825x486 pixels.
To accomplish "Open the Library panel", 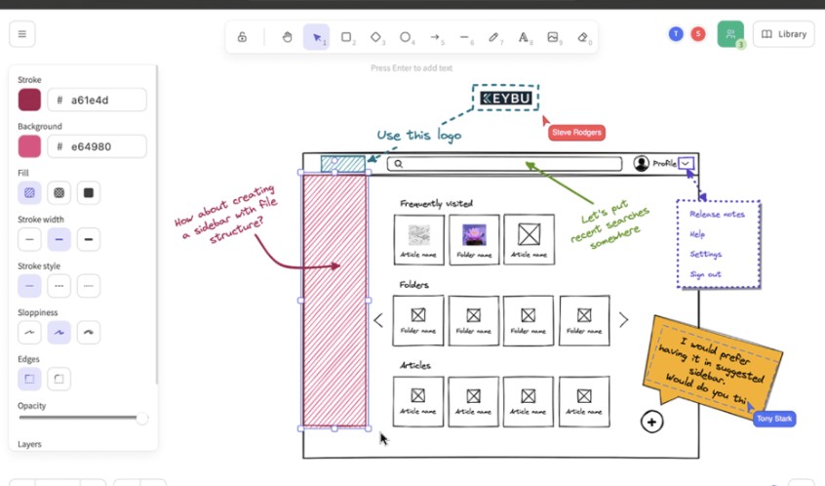I will click(784, 34).
